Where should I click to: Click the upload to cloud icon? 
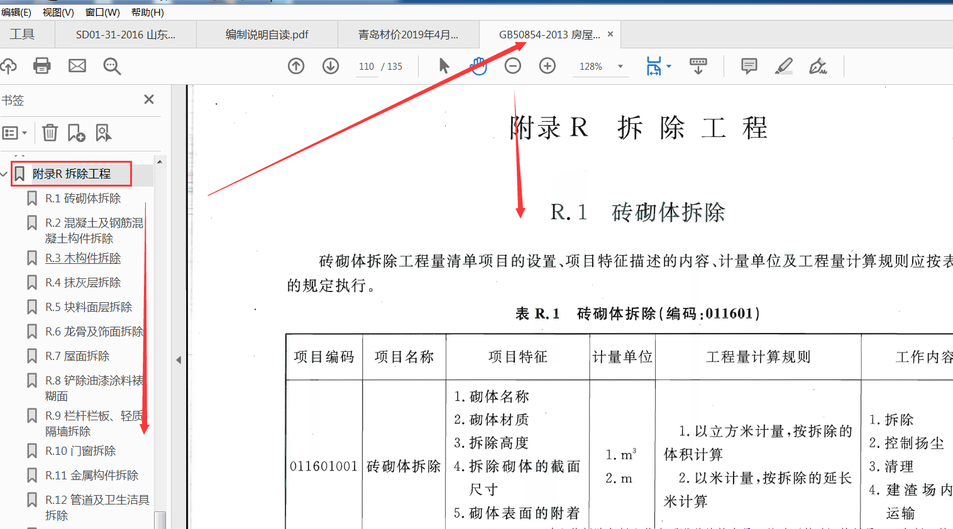[8, 66]
